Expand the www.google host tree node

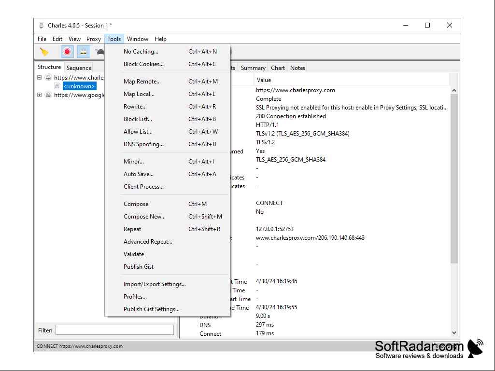[39, 95]
